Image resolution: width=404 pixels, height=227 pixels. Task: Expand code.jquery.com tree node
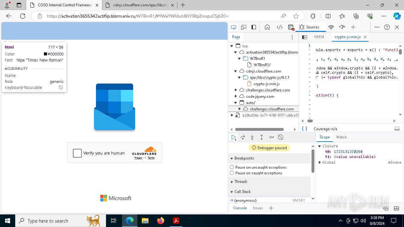[236, 96]
